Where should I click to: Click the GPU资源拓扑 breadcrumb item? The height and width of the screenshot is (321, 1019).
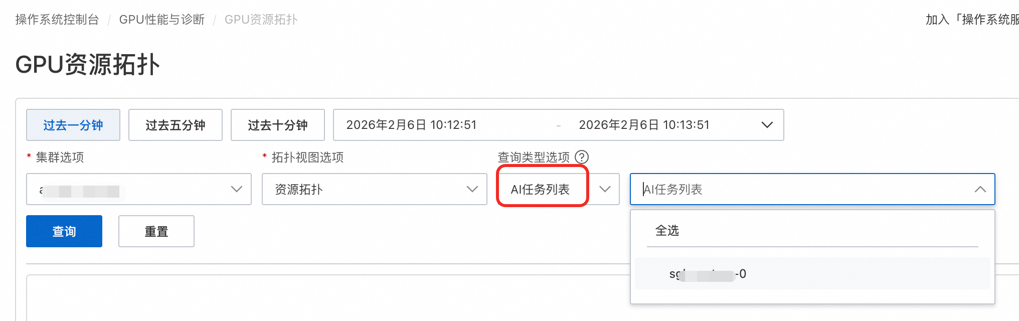click(261, 20)
